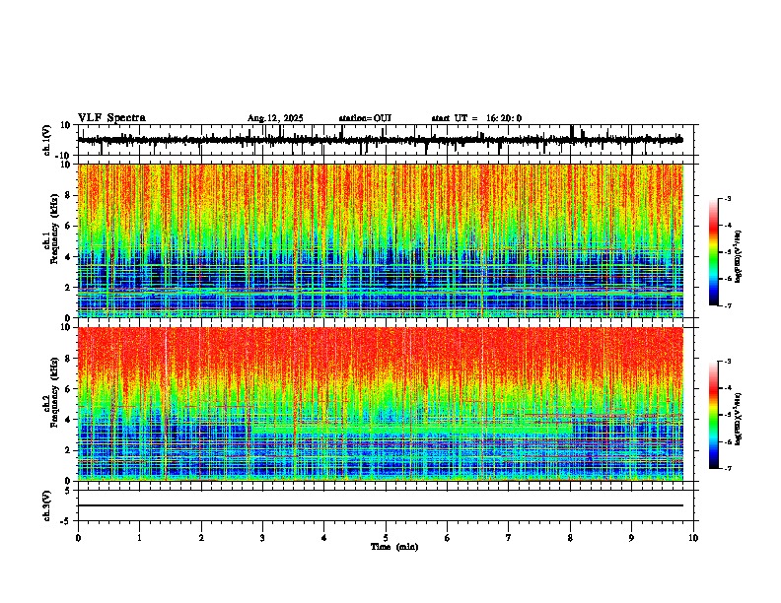
Task: Click the "ch.1(V)" waveform axis label
Action: (x=47, y=140)
